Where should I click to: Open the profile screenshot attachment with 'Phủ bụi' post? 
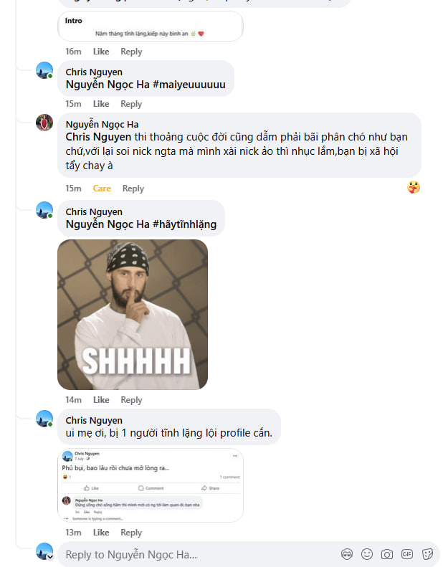click(x=151, y=485)
